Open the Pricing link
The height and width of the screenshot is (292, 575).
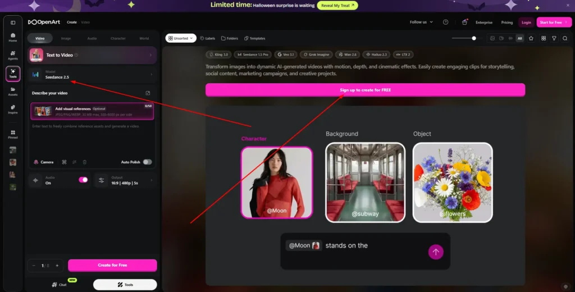(507, 22)
